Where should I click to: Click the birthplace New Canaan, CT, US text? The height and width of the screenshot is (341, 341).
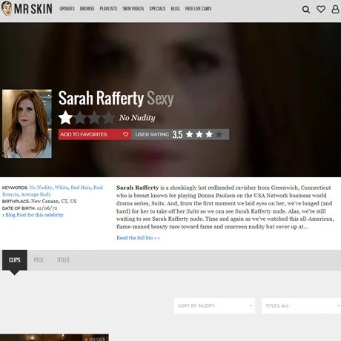(53, 201)
